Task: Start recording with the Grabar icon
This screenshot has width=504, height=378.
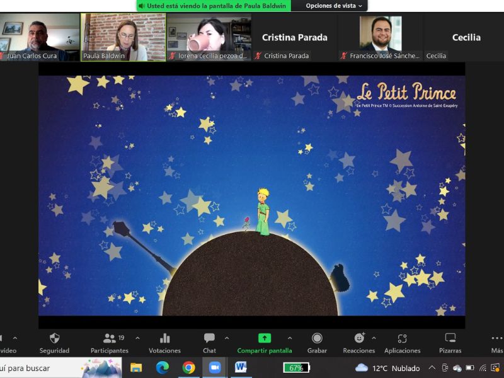Action: (317, 338)
